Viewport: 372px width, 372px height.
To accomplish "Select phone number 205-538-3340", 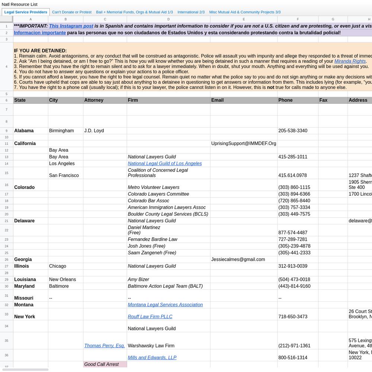I will coord(298,131).
